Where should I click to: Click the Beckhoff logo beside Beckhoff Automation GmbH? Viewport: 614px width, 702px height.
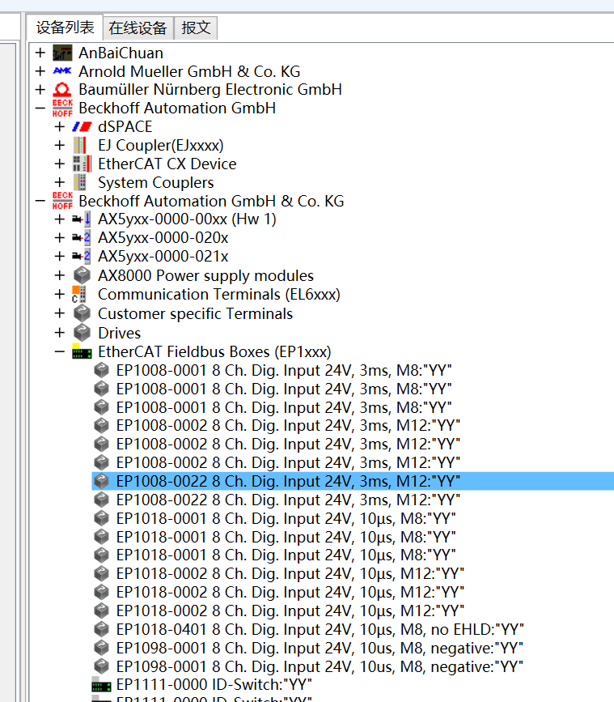(62, 108)
